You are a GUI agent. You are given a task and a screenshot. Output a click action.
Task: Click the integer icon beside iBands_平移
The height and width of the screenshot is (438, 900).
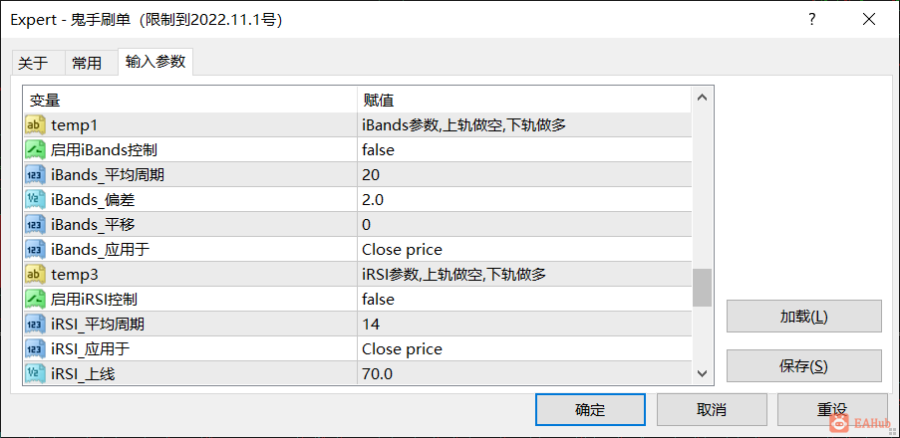click(35, 225)
